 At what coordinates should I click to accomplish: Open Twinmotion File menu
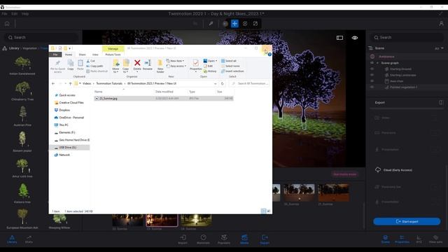4,14
